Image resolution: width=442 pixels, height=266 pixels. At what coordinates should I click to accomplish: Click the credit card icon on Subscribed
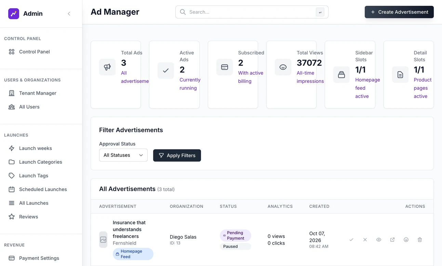[225, 67]
